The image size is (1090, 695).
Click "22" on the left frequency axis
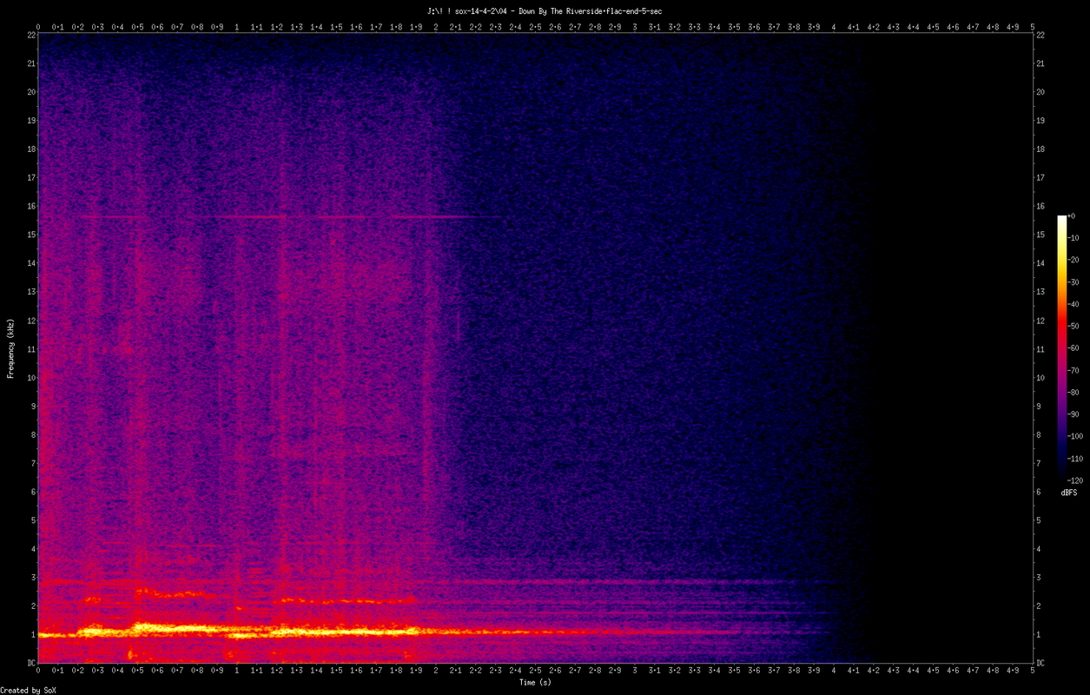point(30,35)
